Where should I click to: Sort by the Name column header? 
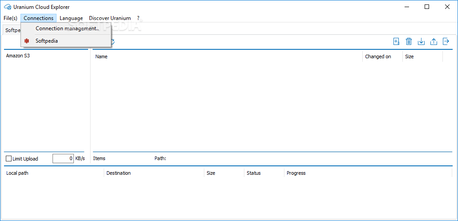227,56
